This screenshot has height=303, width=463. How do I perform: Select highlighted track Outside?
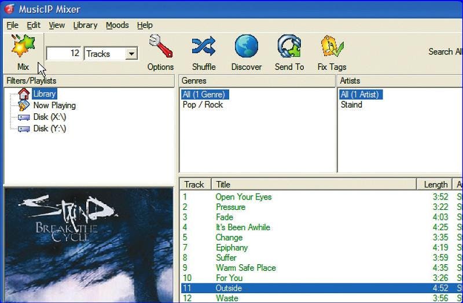[322, 288]
